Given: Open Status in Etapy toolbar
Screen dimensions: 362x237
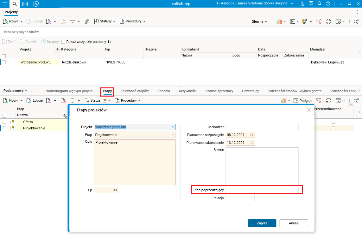Looking at the screenshot, I should (x=92, y=101).
